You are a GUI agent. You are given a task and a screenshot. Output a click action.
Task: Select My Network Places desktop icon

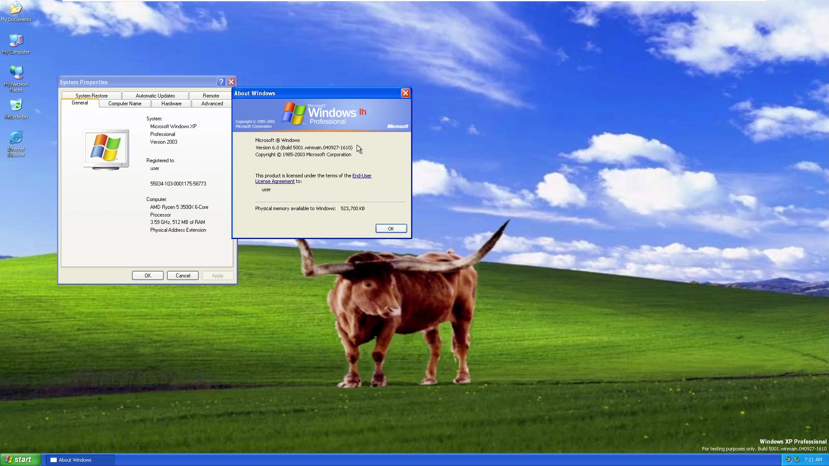(16, 79)
